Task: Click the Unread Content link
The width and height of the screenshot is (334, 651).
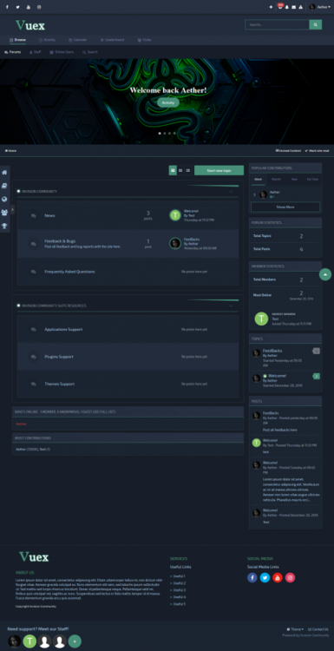Action: point(288,151)
